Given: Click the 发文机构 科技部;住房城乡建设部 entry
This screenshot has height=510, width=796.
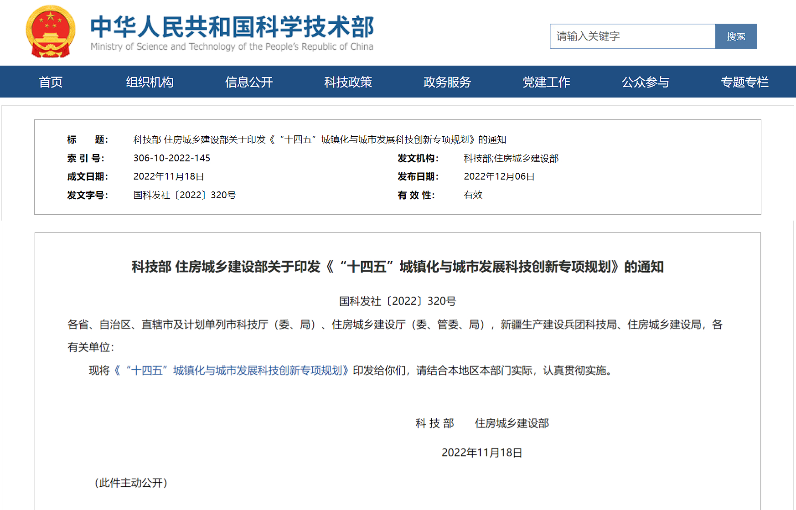Looking at the screenshot, I should click(510, 158).
